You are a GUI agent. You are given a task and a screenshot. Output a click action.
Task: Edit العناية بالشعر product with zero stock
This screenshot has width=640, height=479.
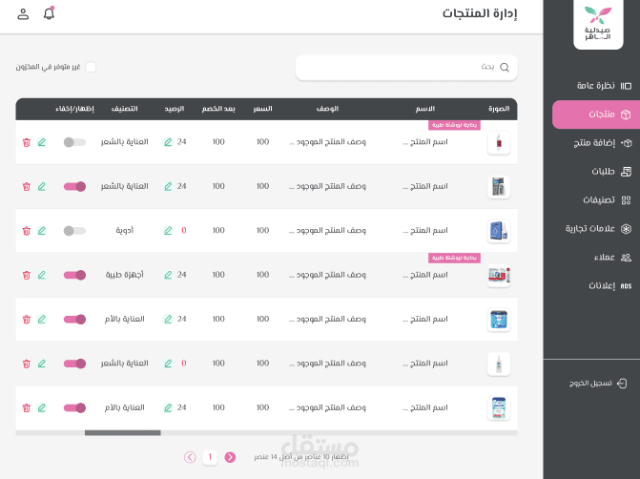42,364
